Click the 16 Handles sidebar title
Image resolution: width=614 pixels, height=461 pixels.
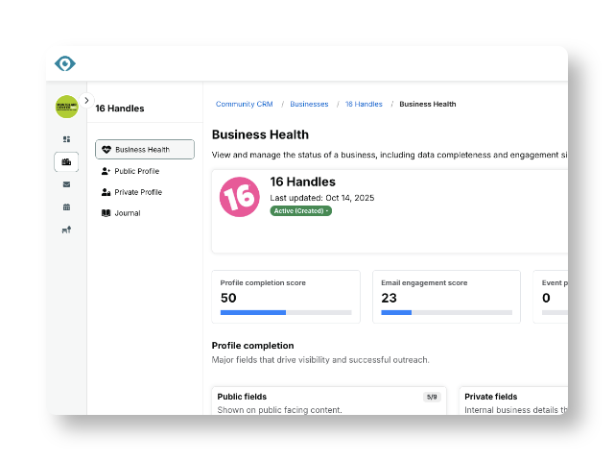120,109
